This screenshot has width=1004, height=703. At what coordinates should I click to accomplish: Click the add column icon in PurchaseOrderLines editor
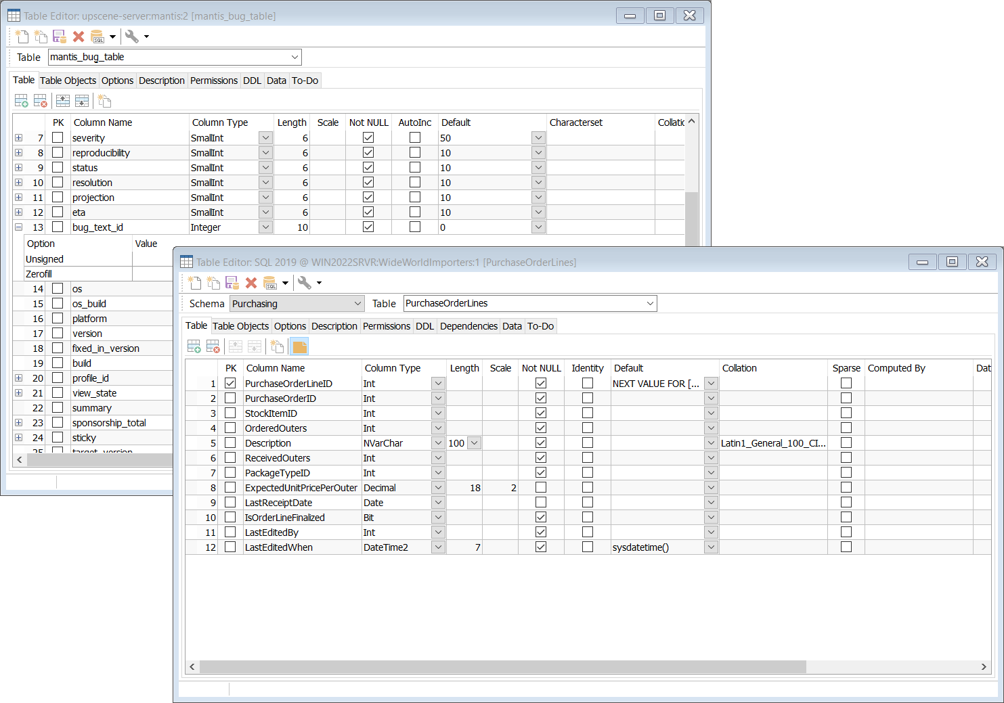pyautogui.click(x=194, y=347)
